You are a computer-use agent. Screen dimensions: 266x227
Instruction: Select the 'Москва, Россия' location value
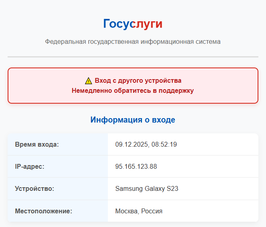[x=139, y=211]
